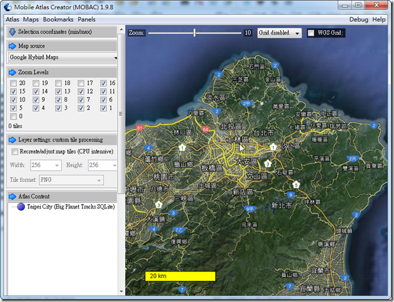Click the zoom value 10 readout
Image resolution: width=394 pixels, height=302 pixels.
point(248,33)
